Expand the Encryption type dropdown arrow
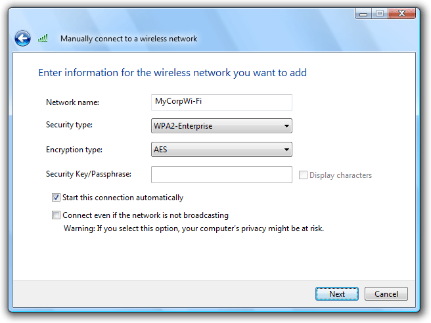This screenshot has width=431, height=323. point(286,150)
